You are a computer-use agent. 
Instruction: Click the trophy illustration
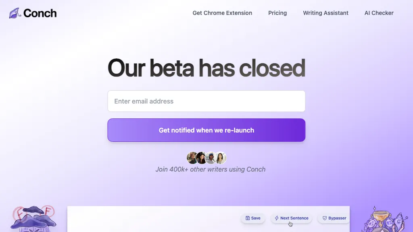coord(378,220)
